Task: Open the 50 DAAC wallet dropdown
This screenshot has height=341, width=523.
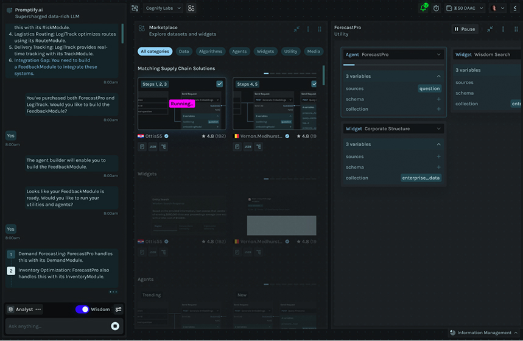Action: 465,8
